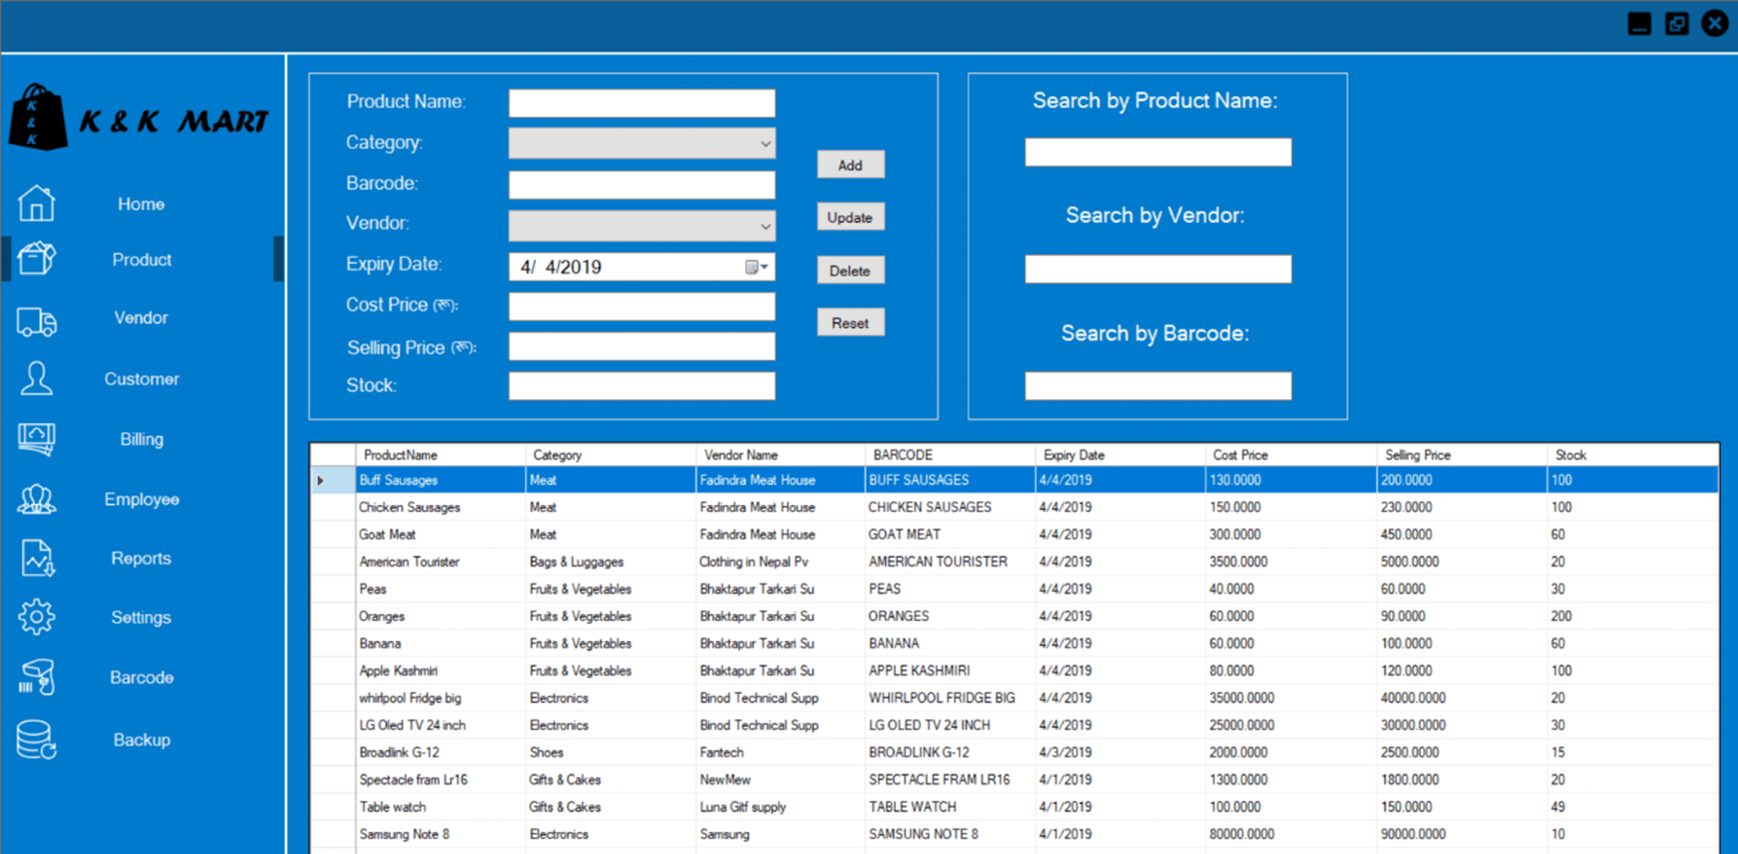Screen dimensions: 1738x854
Task: Sort by the Selling Price column header
Action: tap(1462, 455)
